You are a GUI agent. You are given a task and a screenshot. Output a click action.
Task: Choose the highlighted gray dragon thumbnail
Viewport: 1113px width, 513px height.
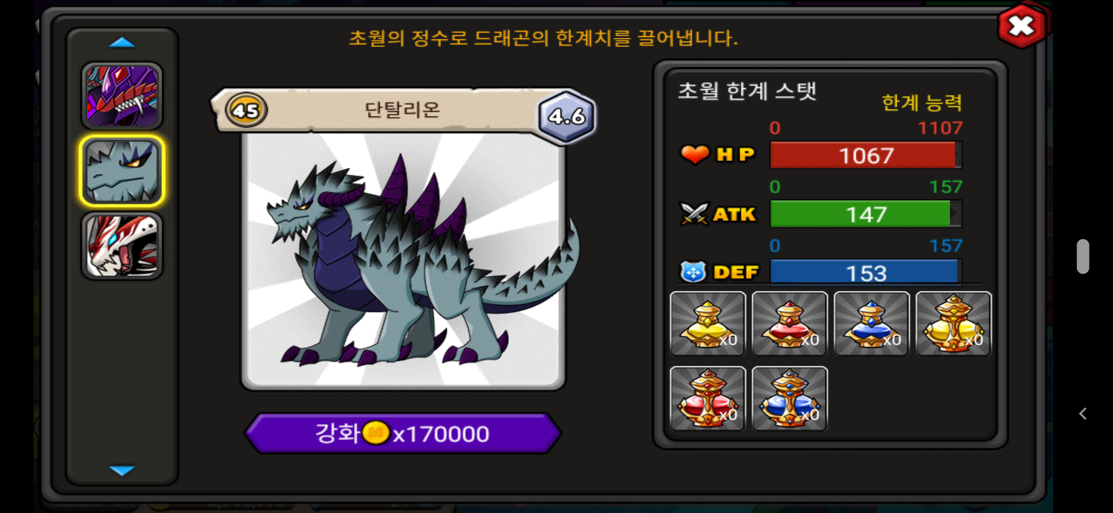click(x=122, y=171)
